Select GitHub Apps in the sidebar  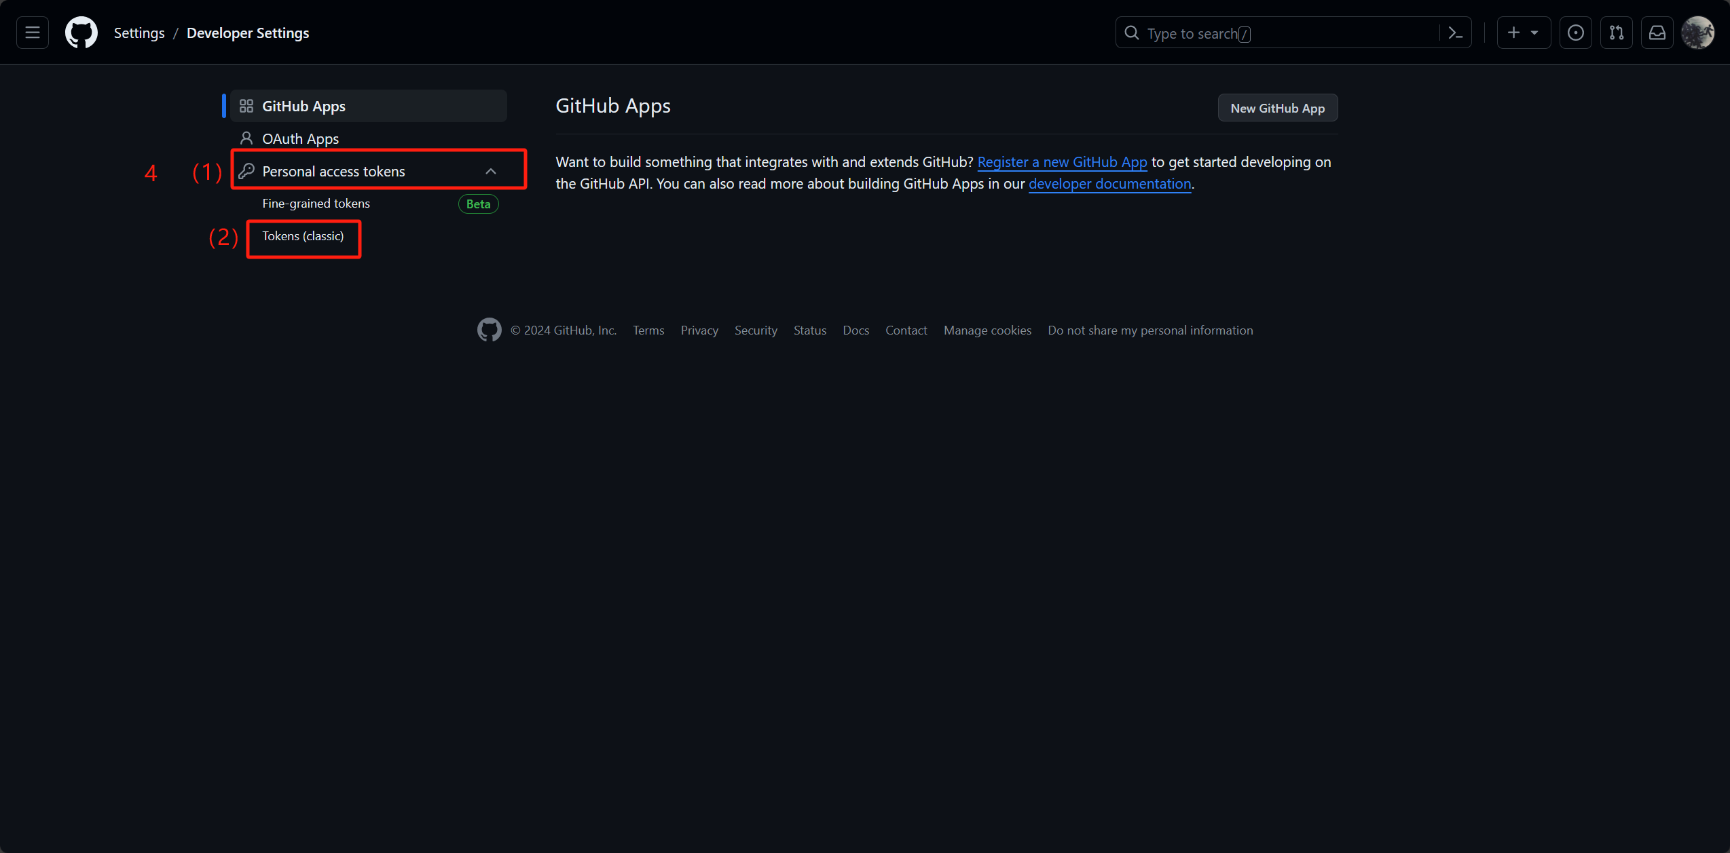pyautogui.click(x=369, y=106)
